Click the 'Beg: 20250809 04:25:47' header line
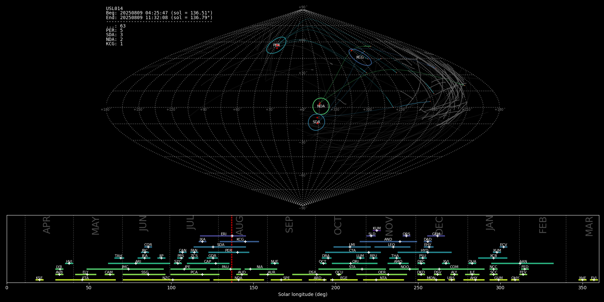Viewport: 604px width, 302px height. coord(159,13)
